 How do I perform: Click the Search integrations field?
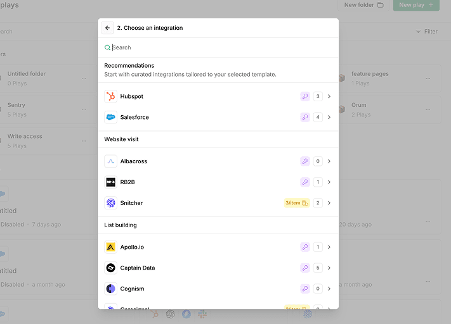[x=218, y=47]
